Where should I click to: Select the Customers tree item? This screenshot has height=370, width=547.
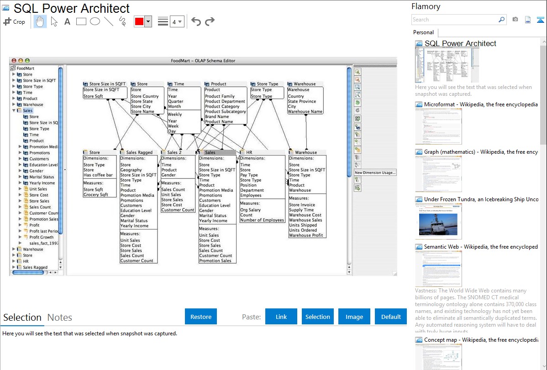39,159
